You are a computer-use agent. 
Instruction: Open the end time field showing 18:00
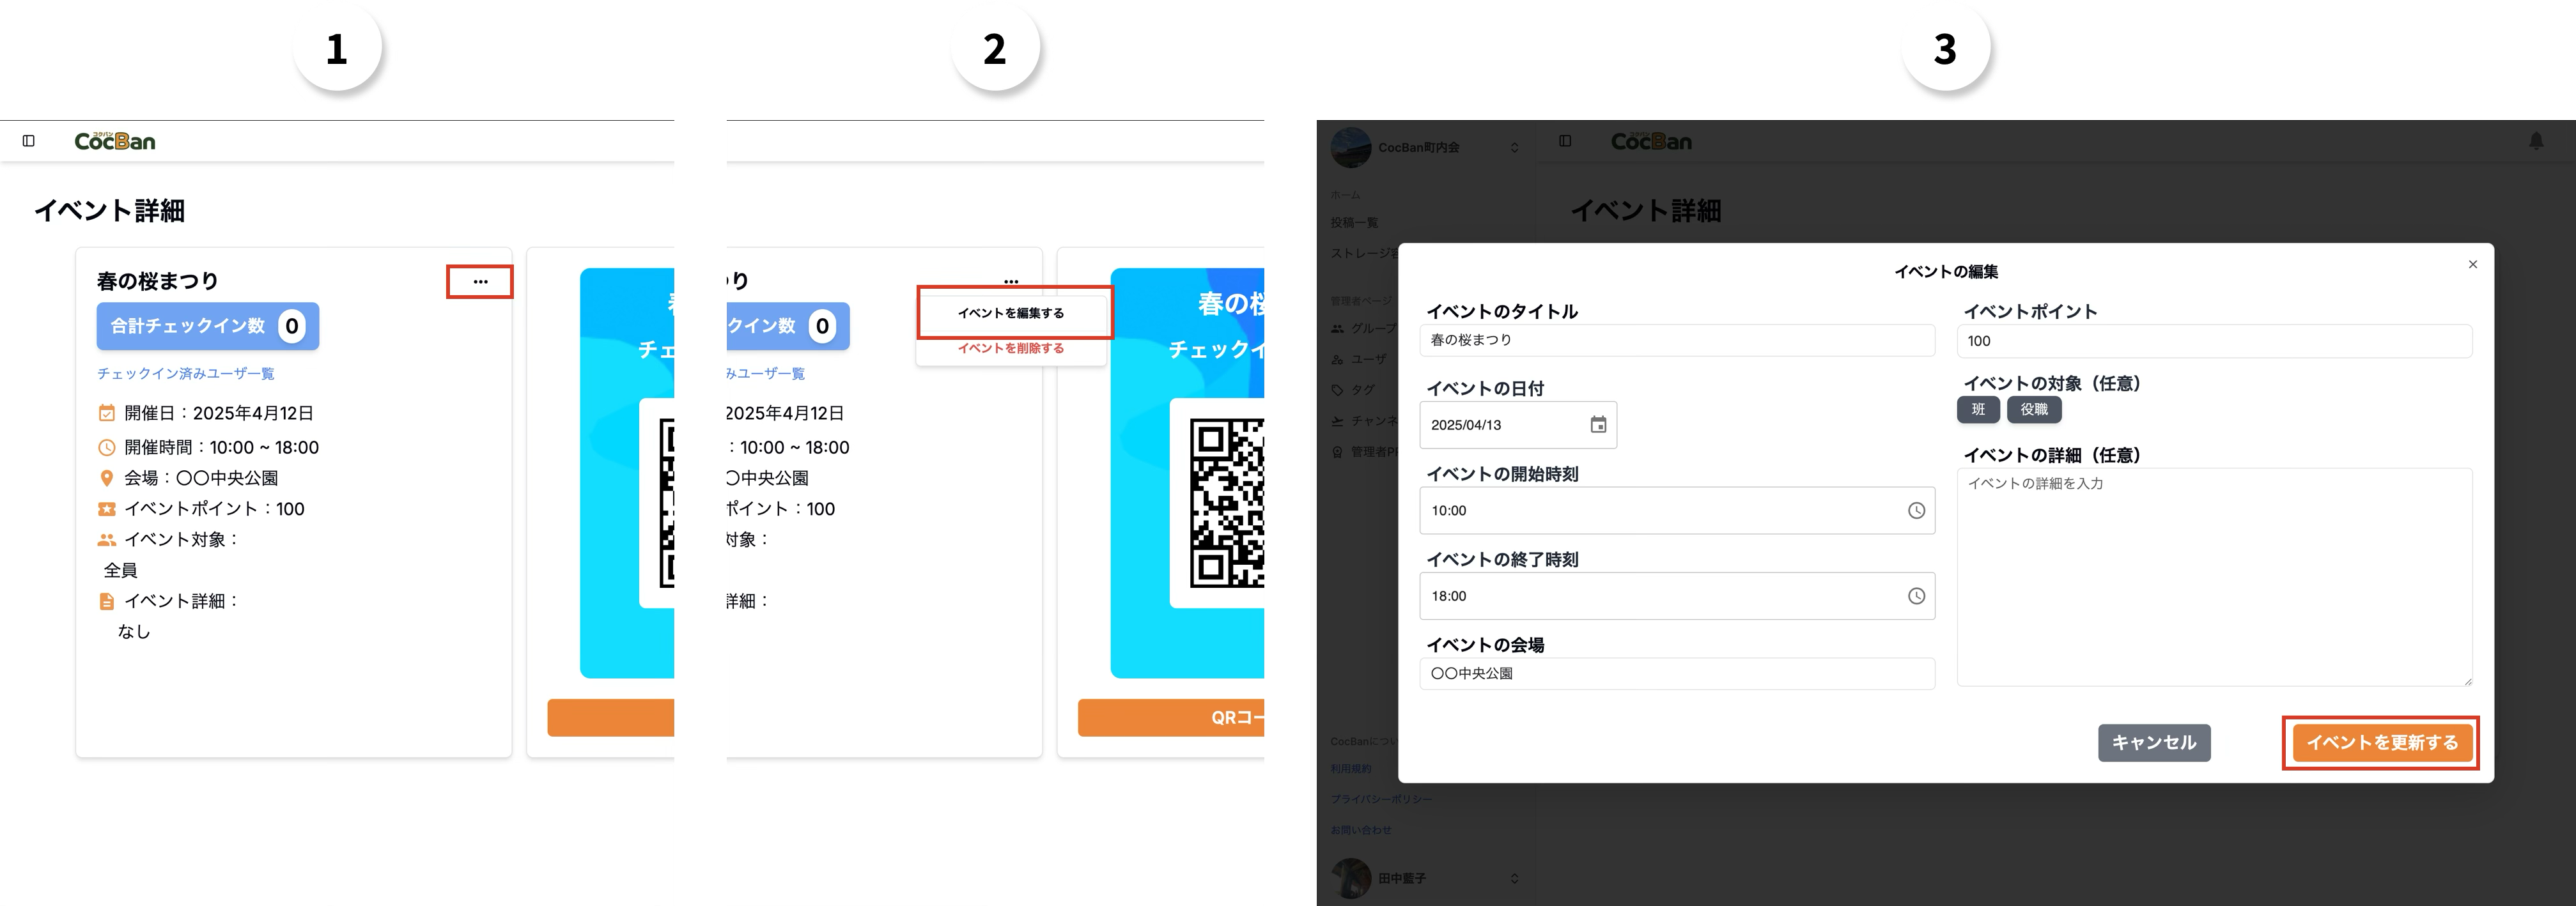(1677, 596)
